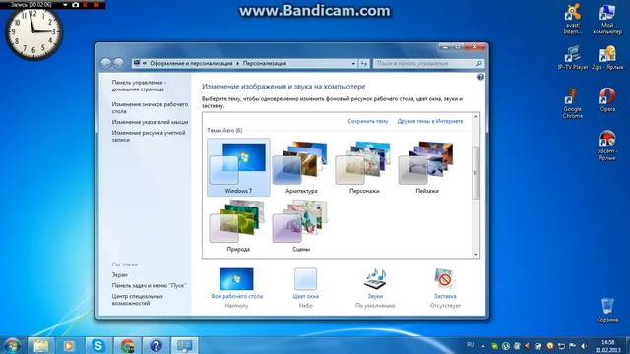Image resolution: width=630 pixels, height=354 pixels.
Task: Click the Сохранить тему link
Action: (x=367, y=121)
